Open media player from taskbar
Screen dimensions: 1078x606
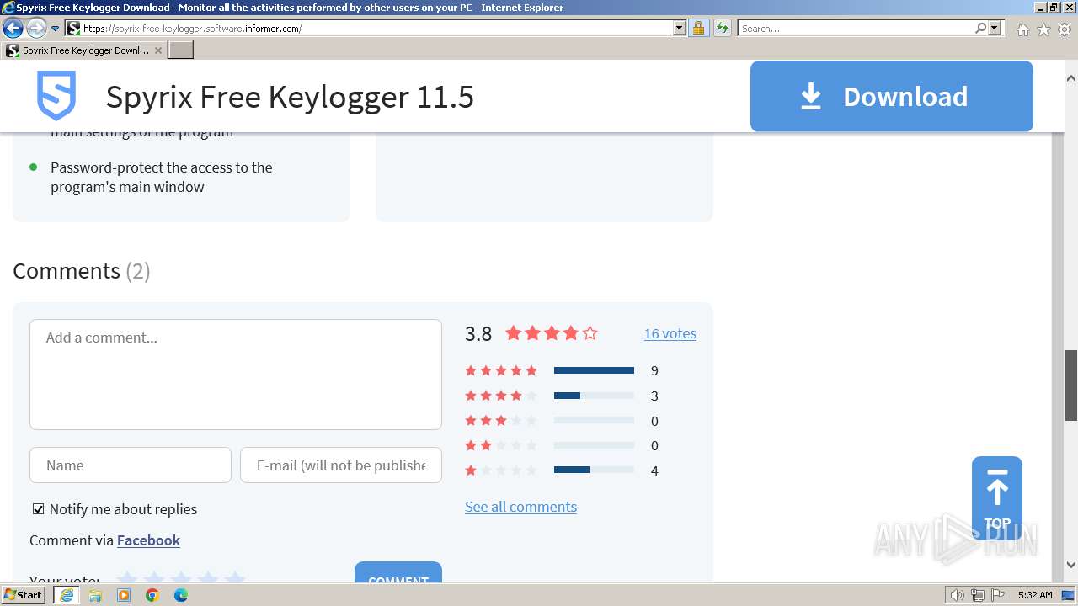click(x=124, y=595)
